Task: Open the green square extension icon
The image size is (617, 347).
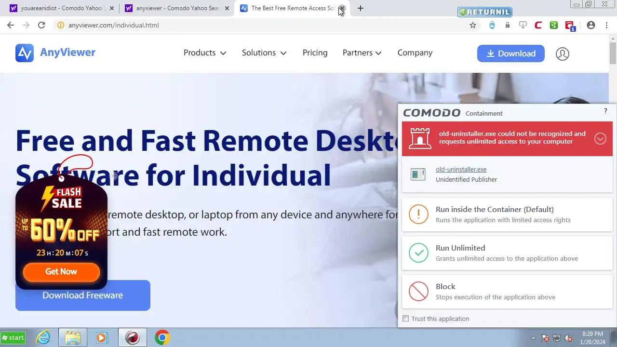Action: tap(554, 25)
